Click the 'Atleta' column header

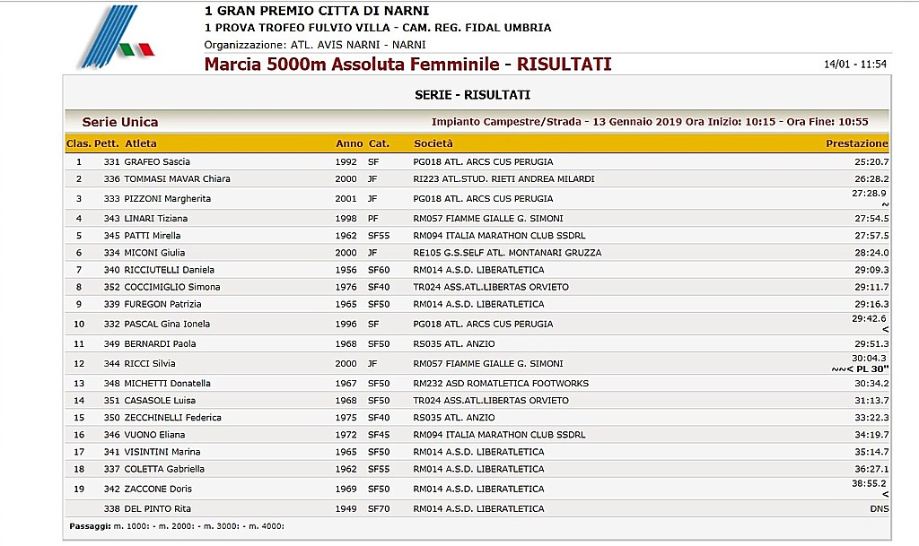tap(141, 143)
